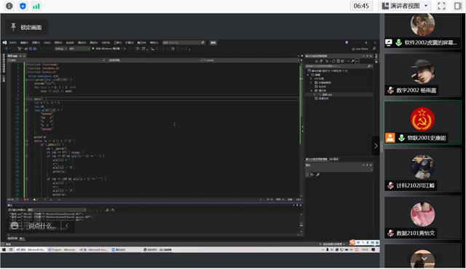Screen dimensions: 466x269
Task: Select the 资源文件 folder in Solution Explorer
Action: click(x=322, y=98)
